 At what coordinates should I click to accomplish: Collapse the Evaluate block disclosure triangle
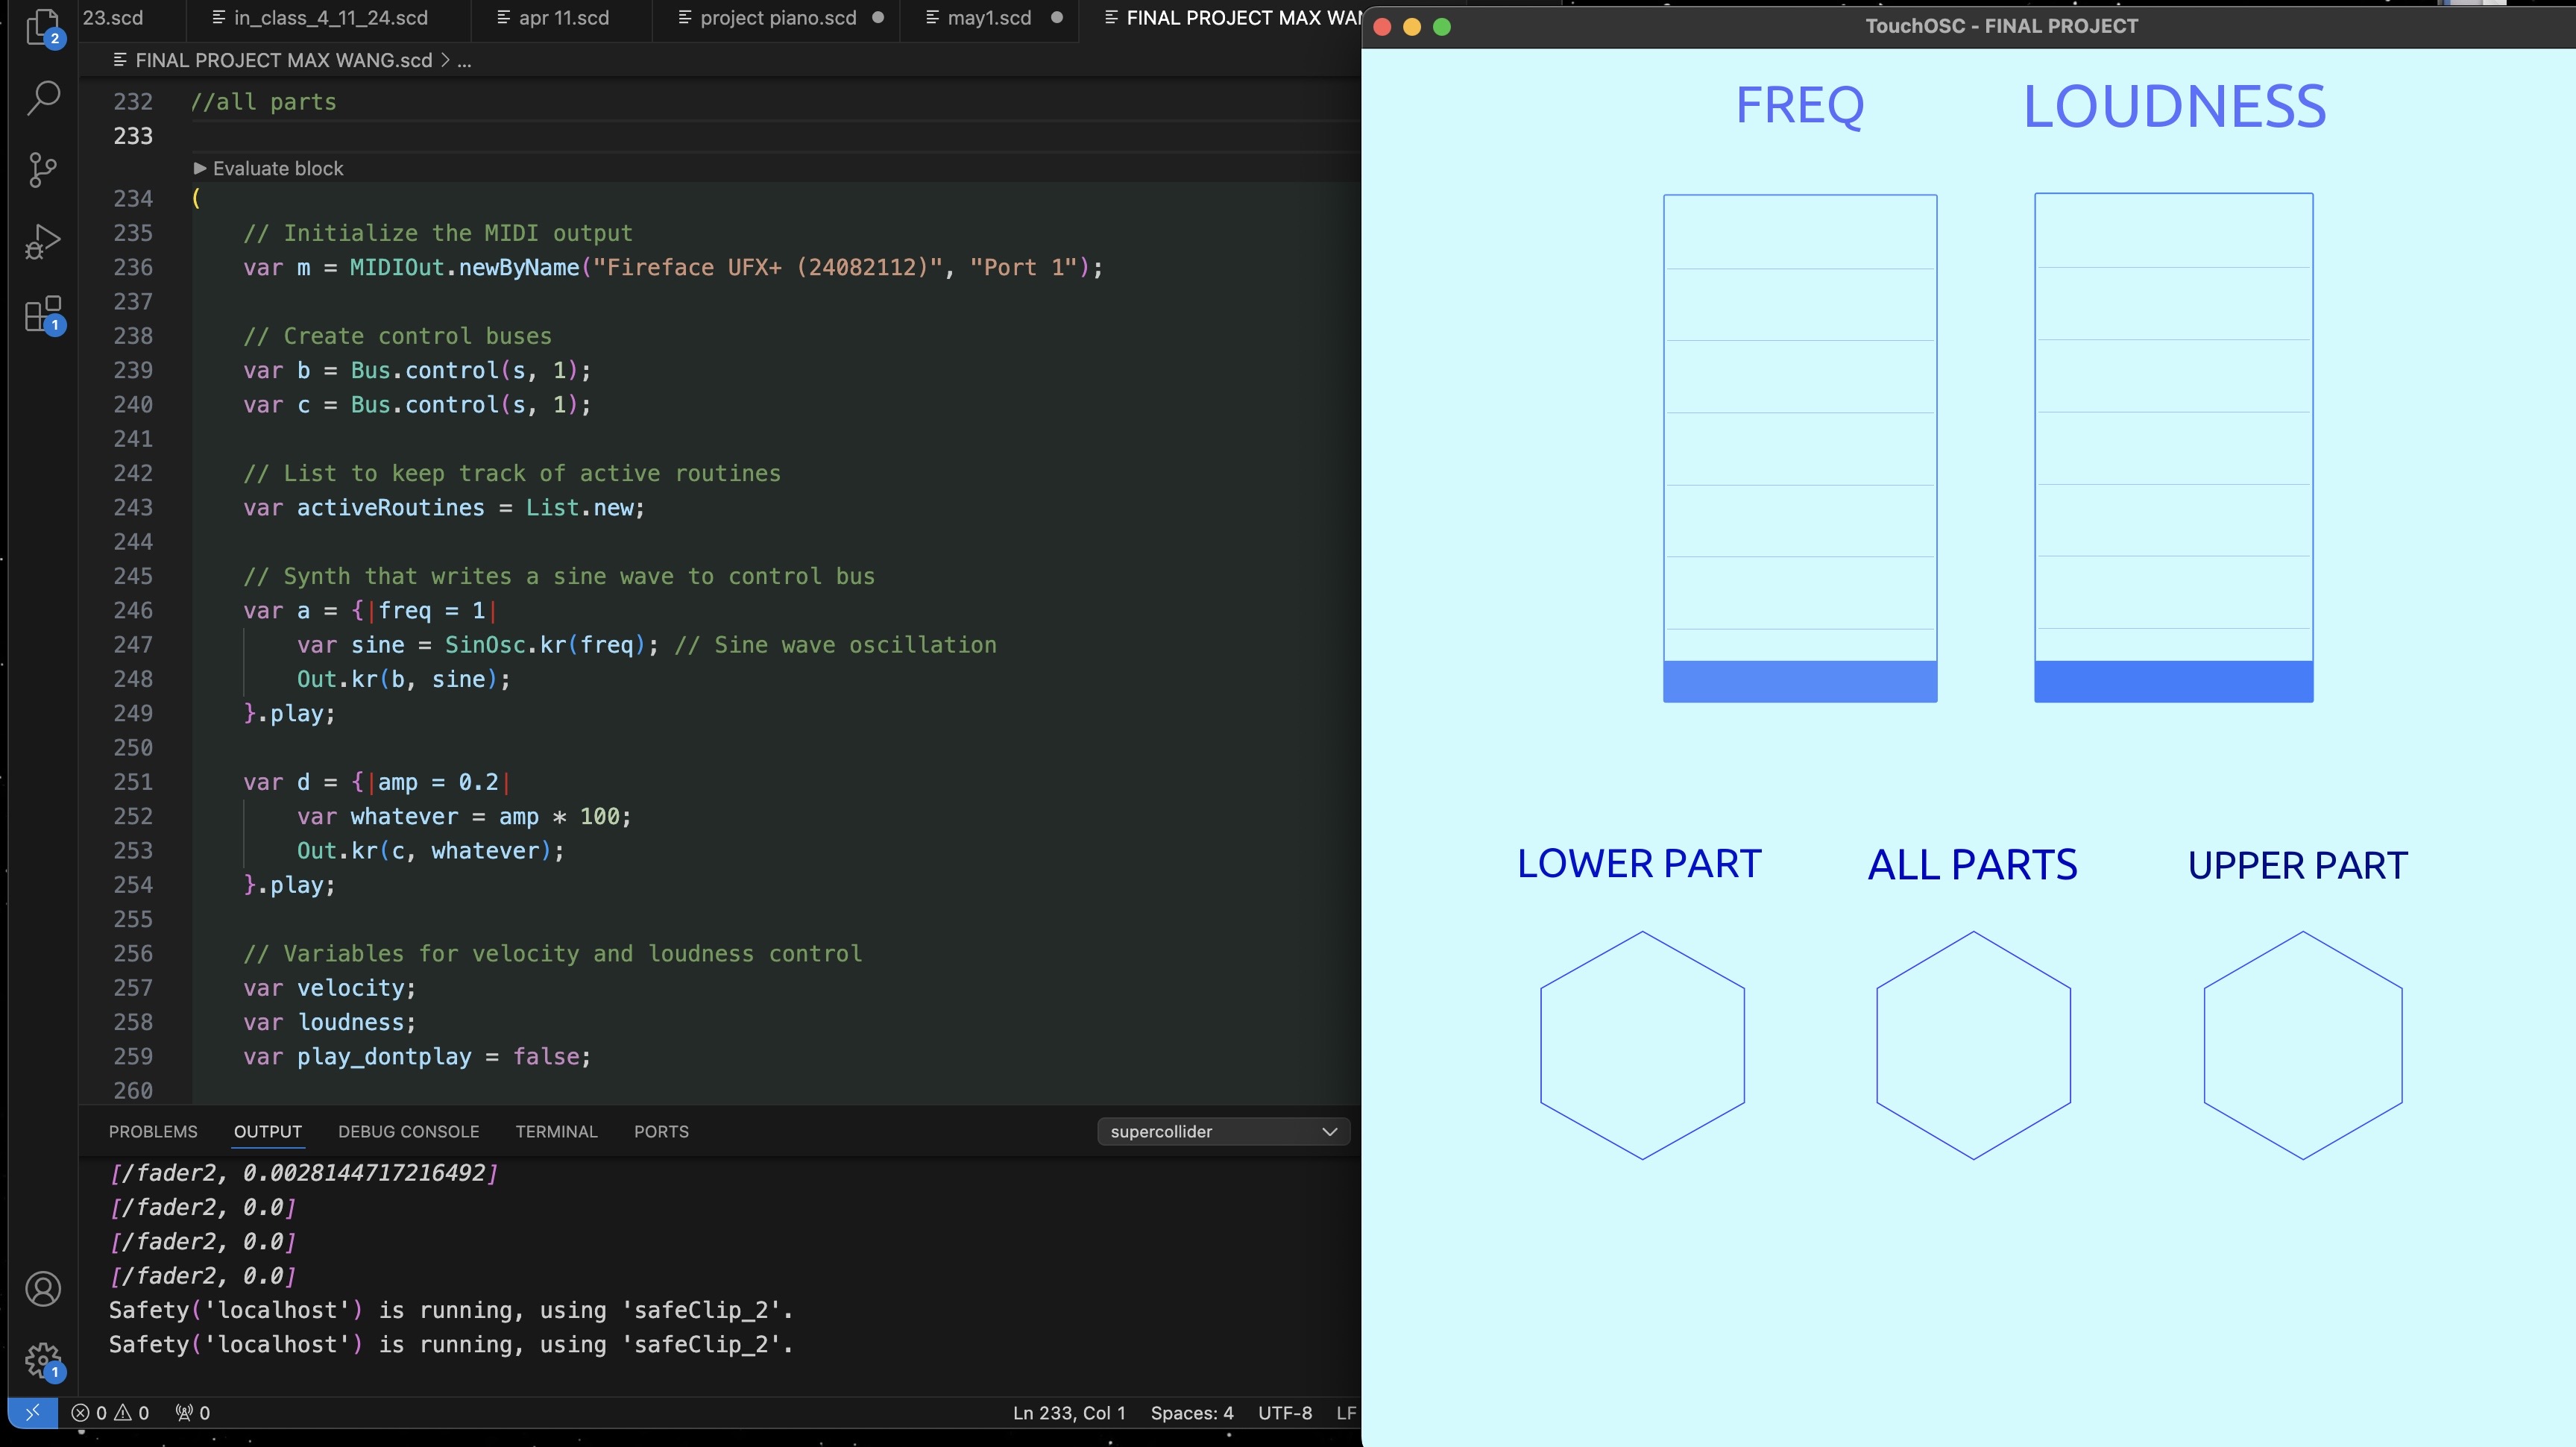pyautogui.click(x=198, y=168)
